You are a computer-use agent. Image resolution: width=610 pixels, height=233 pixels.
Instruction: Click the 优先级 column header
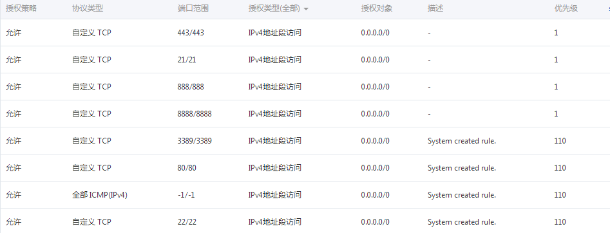point(566,8)
